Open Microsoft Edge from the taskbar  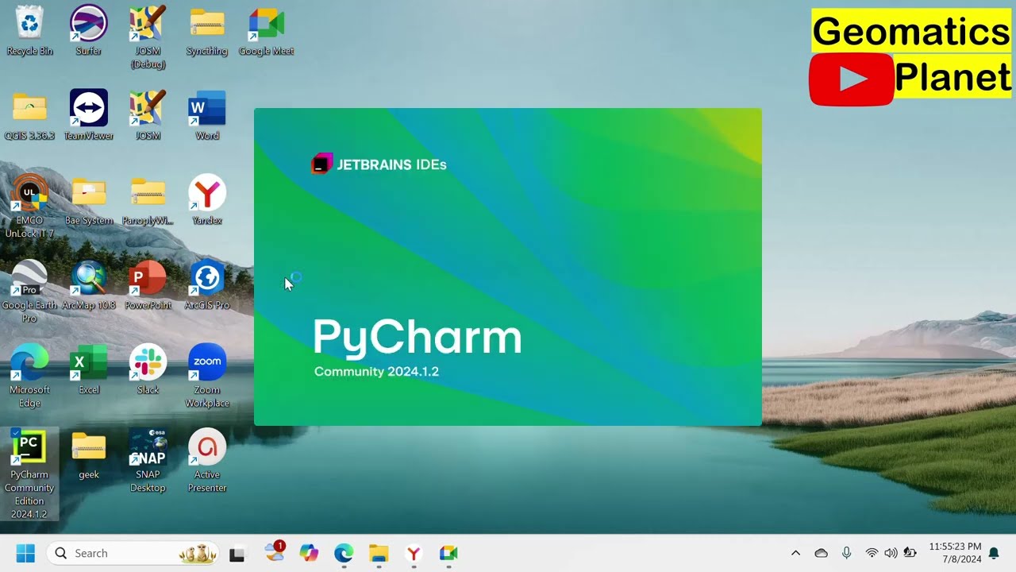tap(344, 553)
